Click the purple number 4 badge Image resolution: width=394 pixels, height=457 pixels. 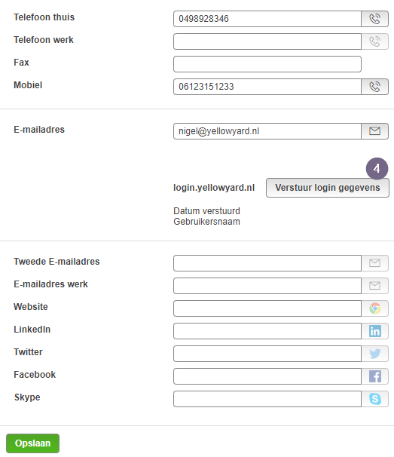coord(377,168)
